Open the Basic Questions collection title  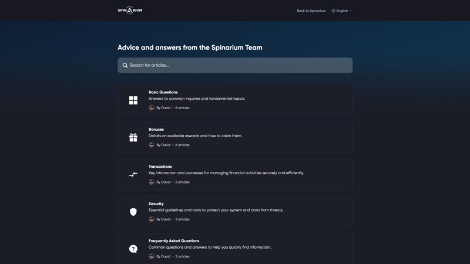coord(163,92)
